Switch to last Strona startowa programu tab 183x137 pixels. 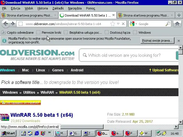coord(146,15)
